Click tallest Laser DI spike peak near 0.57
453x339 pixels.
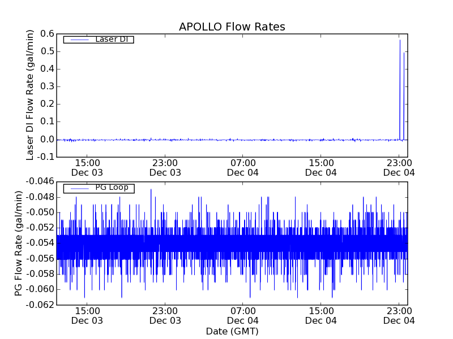click(x=400, y=40)
